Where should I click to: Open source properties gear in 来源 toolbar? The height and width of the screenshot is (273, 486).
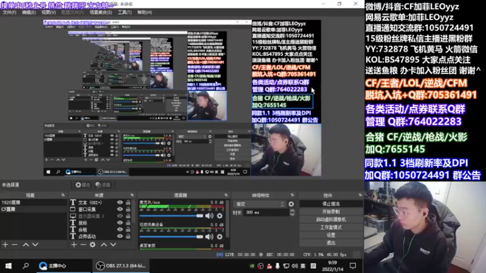[x=93, y=244]
